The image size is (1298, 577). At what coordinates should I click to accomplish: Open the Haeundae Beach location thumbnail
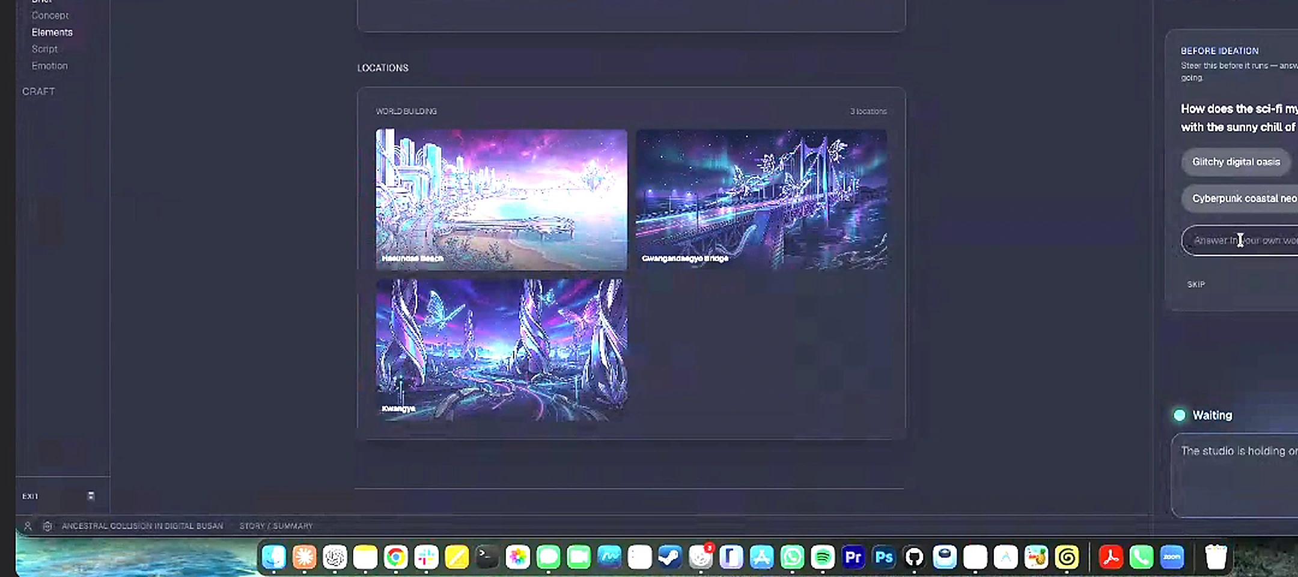click(x=501, y=200)
